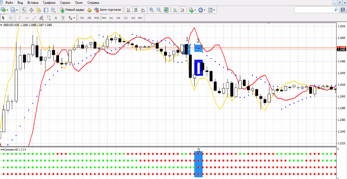Image resolution: width=347 pixels, height=179 pixels.
Task: Select the text label T tool
Action: click(63, 18)
